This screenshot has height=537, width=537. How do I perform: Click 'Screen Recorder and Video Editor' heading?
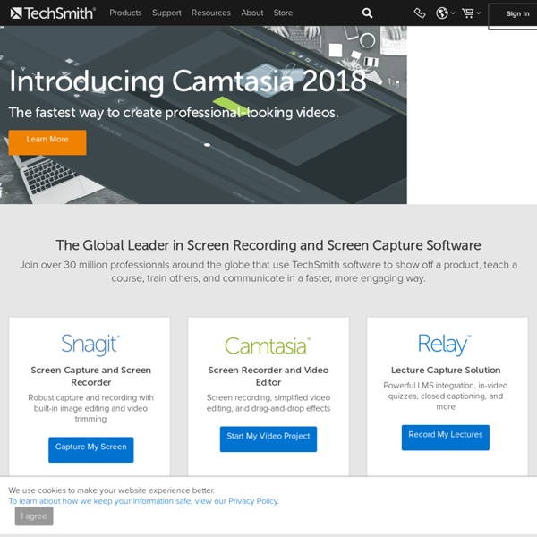[x=268, y=376]
